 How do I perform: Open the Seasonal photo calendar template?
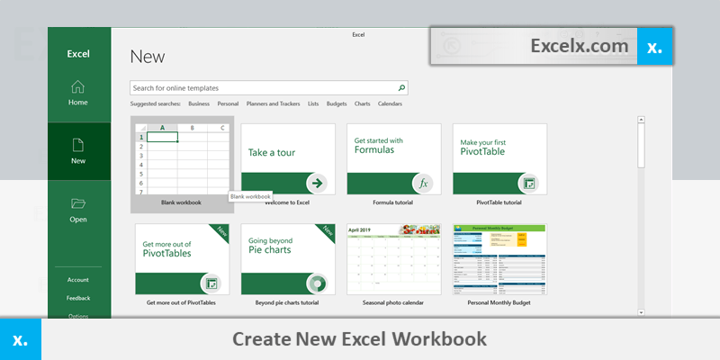[x=394, y=259]
